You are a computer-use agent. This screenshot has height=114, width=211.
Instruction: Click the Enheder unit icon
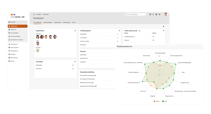pyautogui.click(x=38, y=50)
